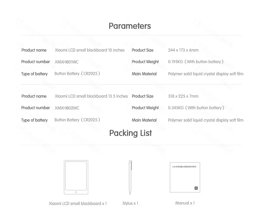Select product number XMXHB02WC
This screenshot has height=220, width=264.
67,108
